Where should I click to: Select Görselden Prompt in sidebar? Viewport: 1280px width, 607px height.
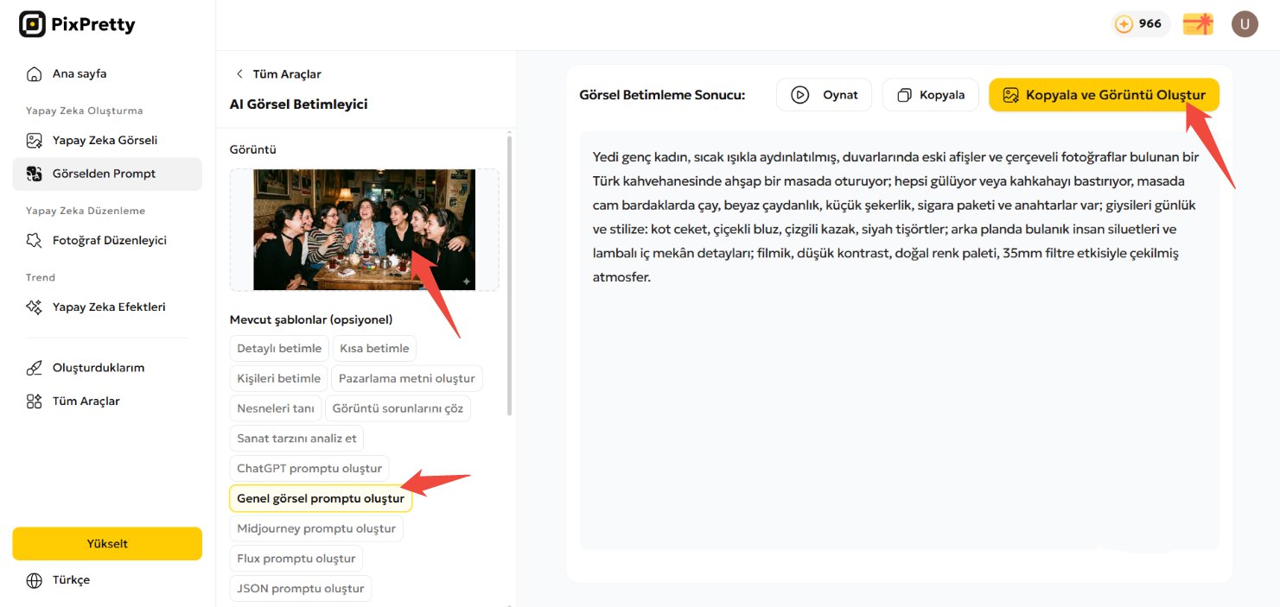coord(104,174)
